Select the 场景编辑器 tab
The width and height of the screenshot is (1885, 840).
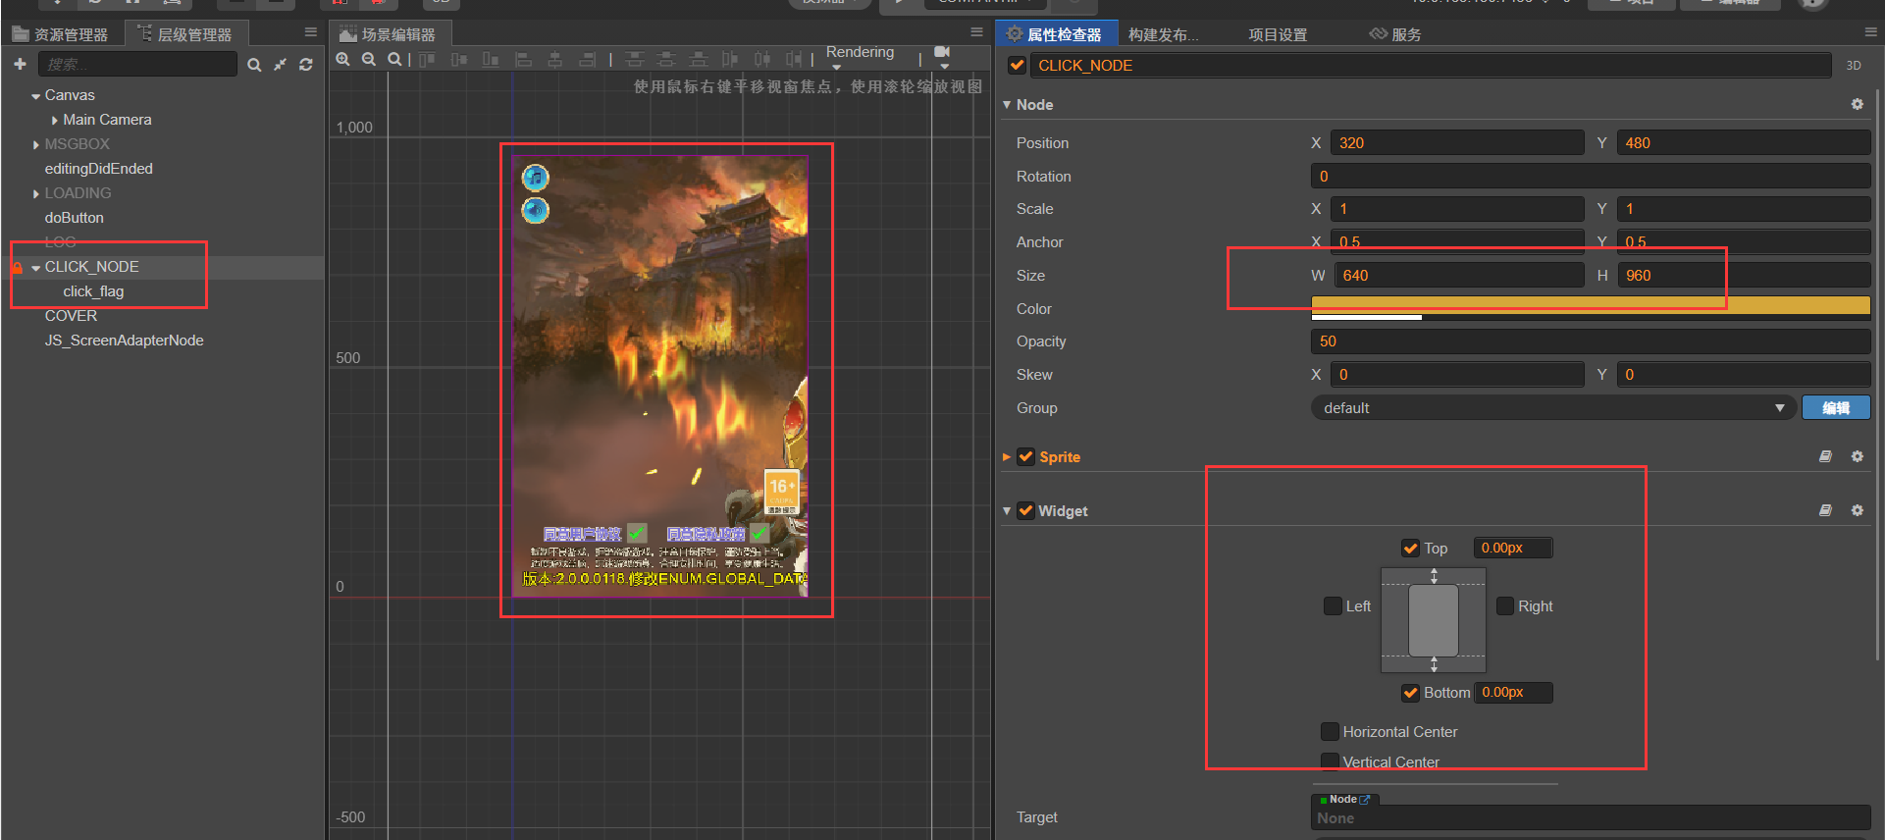[389, 34]
